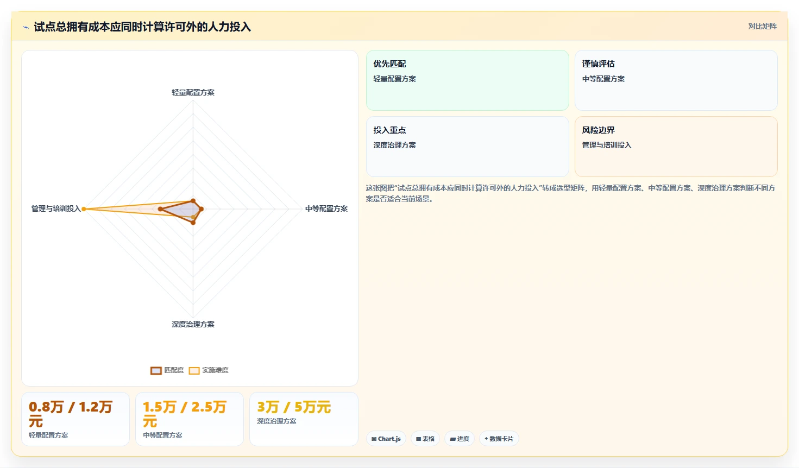799x468 pixels.
Task: Click the 深度治理方案 radar axis label
Action: pos(193,324)
